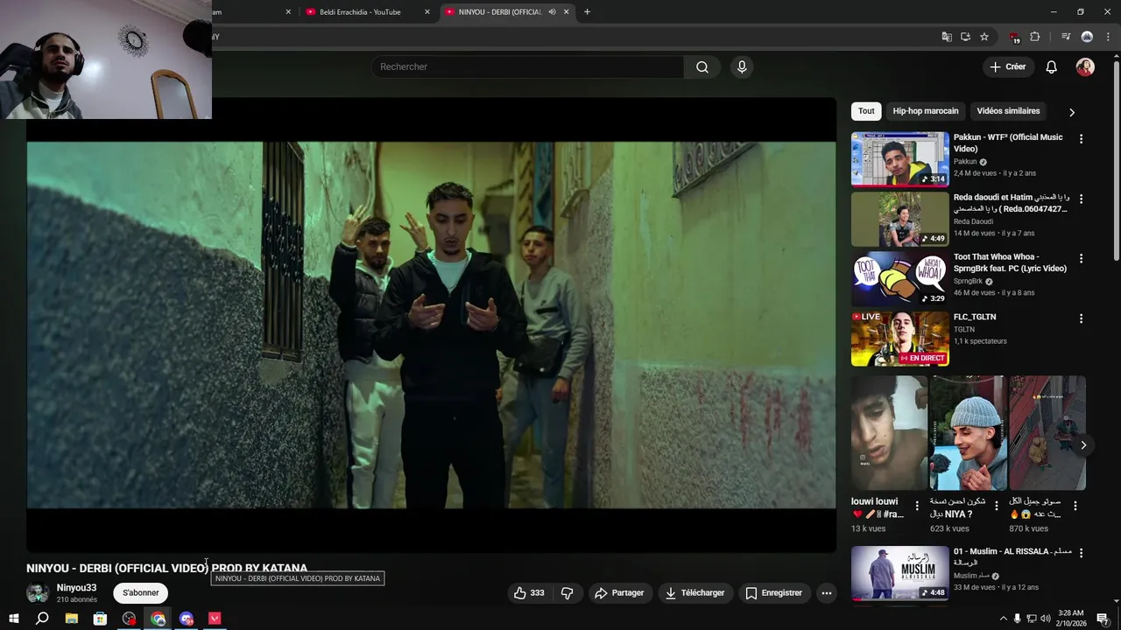Select the Hip-hop marocain filter chip
Viewport: 1121px width, 630px height.
tap(926, 111)
